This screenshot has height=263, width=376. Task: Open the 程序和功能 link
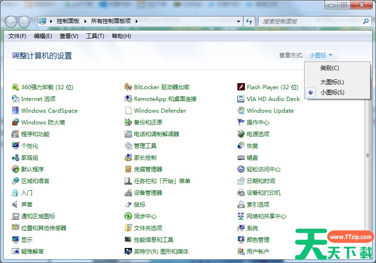[x=35, y=134]
